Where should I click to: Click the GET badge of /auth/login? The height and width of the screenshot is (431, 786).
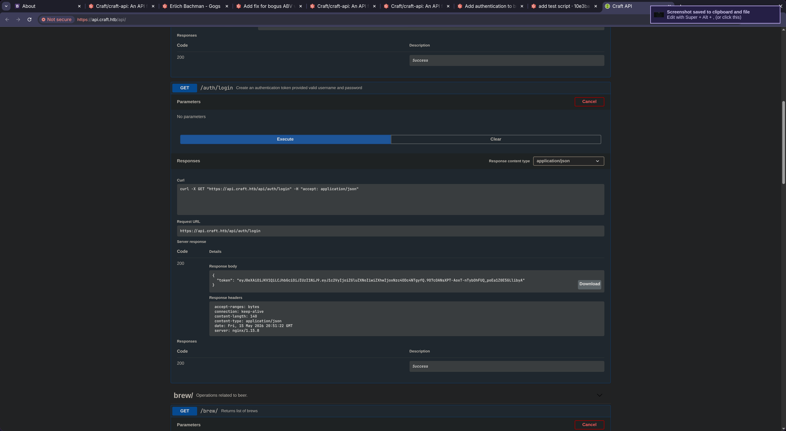tap(185, 88)
